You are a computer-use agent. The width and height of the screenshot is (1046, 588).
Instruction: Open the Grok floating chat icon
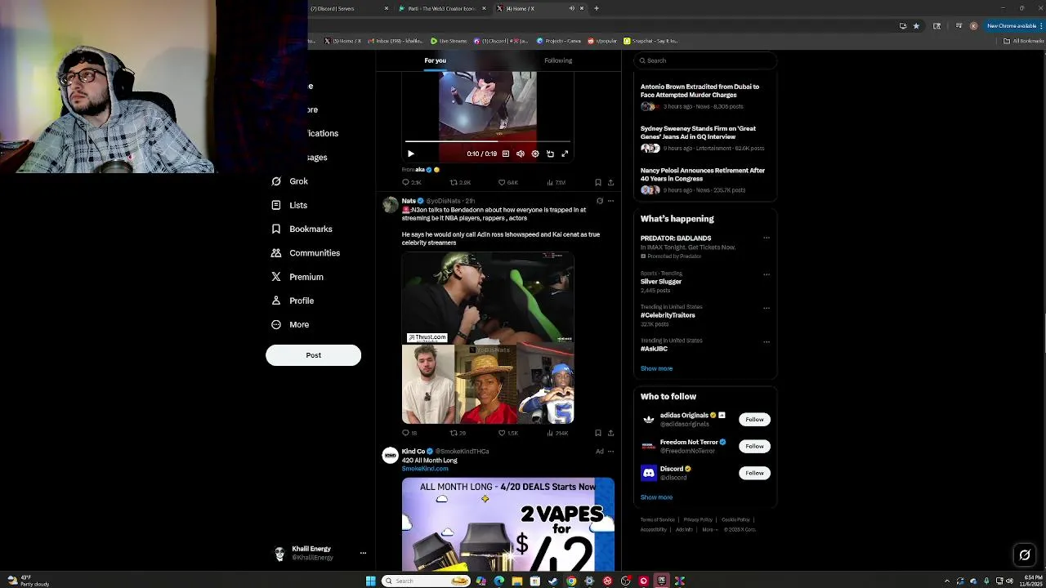pos(1025,555)
